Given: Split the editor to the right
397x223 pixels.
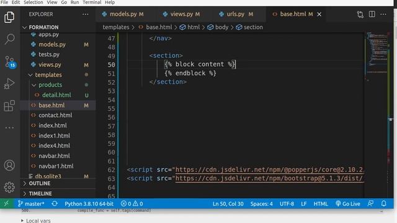Looking at the screenshot, I should (372, 14).
